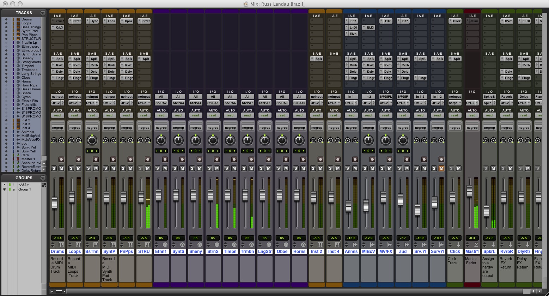Unmute the SurvYl track
Viewport: 549px width, 296px height.
pos(441,168)
